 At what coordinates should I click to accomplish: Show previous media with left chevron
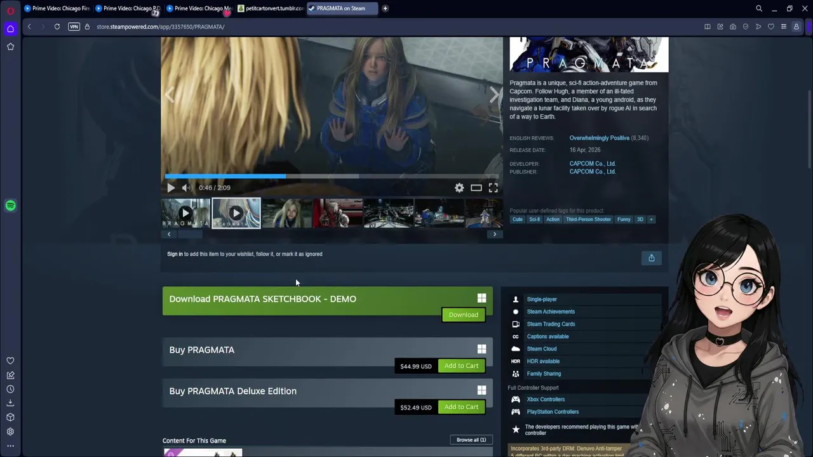(x=169, y=95)
